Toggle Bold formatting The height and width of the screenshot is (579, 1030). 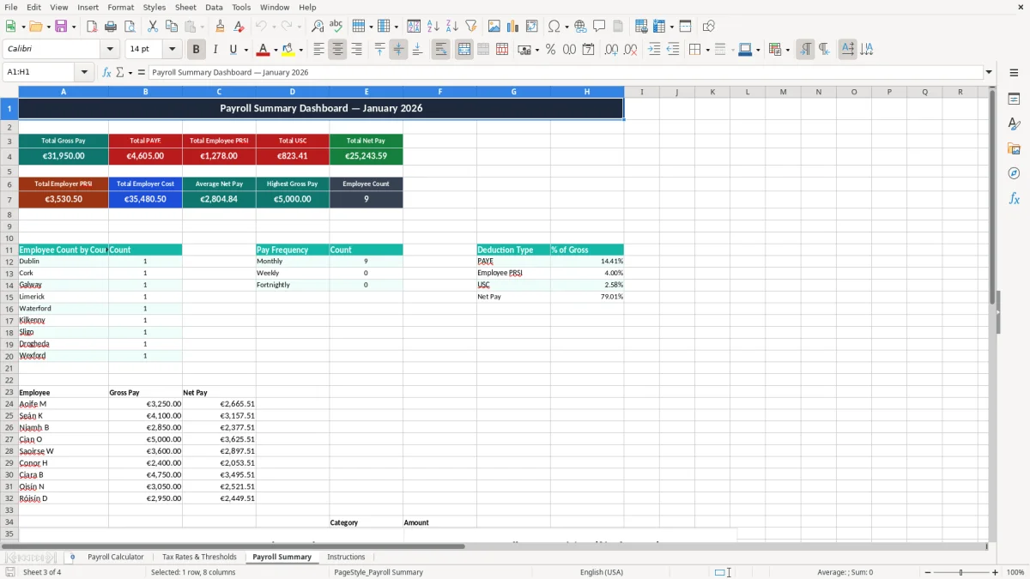pos(197,50)
